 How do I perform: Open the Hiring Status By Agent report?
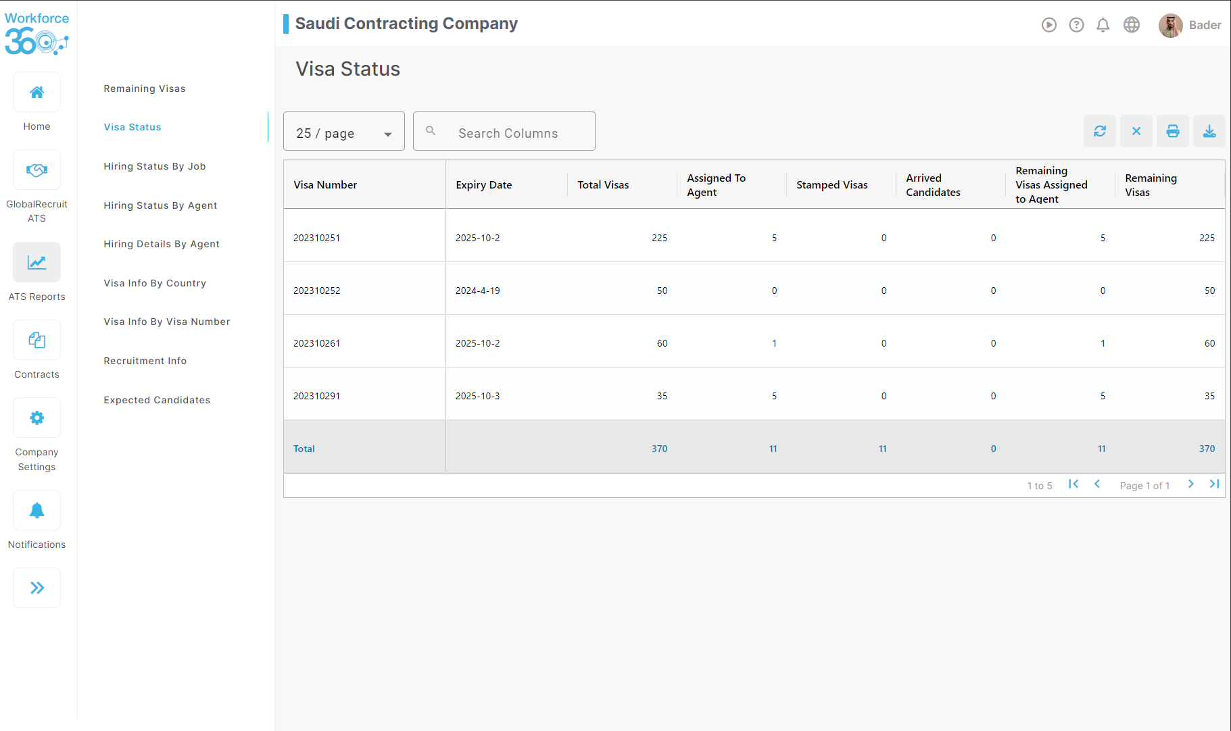160,205
